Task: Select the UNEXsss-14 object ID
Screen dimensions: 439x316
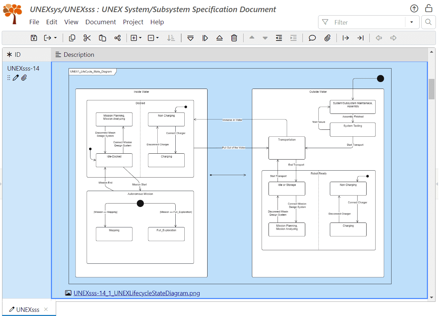Action: pyautogui.click(x=23, y=68)
